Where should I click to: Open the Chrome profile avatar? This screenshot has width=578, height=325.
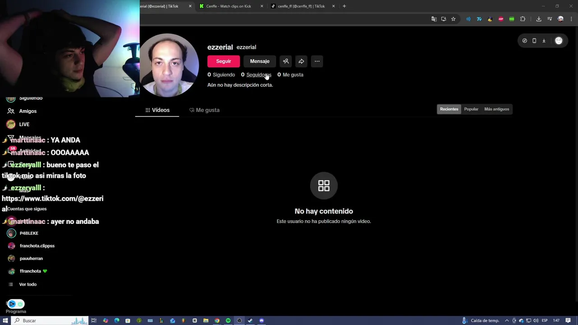[x=560, y=19]
